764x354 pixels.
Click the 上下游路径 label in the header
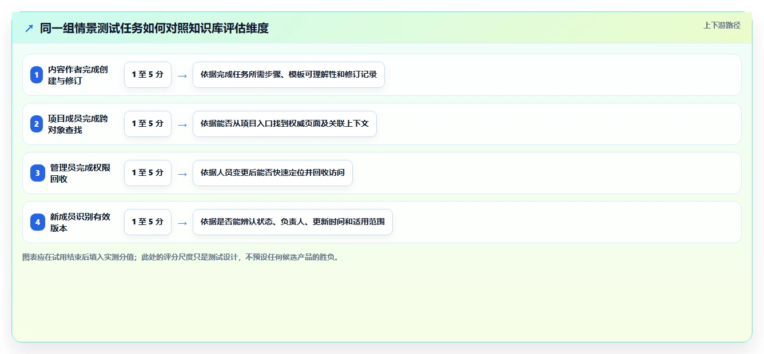(722, 25)
